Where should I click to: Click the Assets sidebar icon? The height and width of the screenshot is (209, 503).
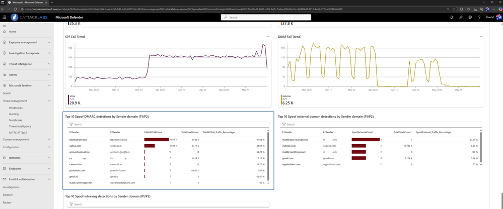click(5, 74)
